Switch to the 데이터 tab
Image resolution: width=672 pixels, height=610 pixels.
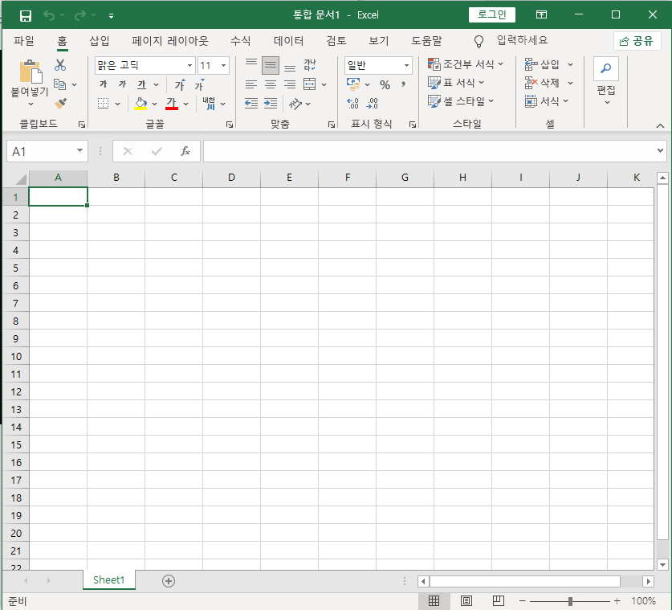tap(289, 41)
